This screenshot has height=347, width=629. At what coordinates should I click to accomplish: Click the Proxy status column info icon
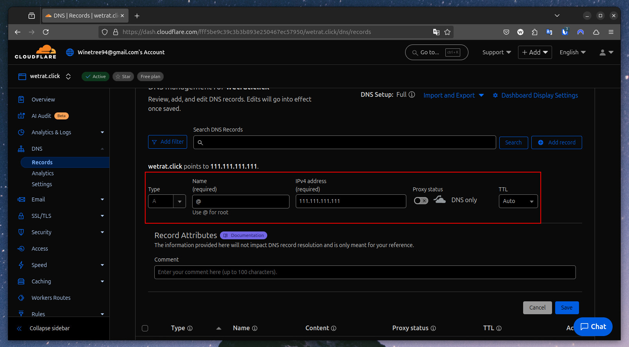point(433,328)
